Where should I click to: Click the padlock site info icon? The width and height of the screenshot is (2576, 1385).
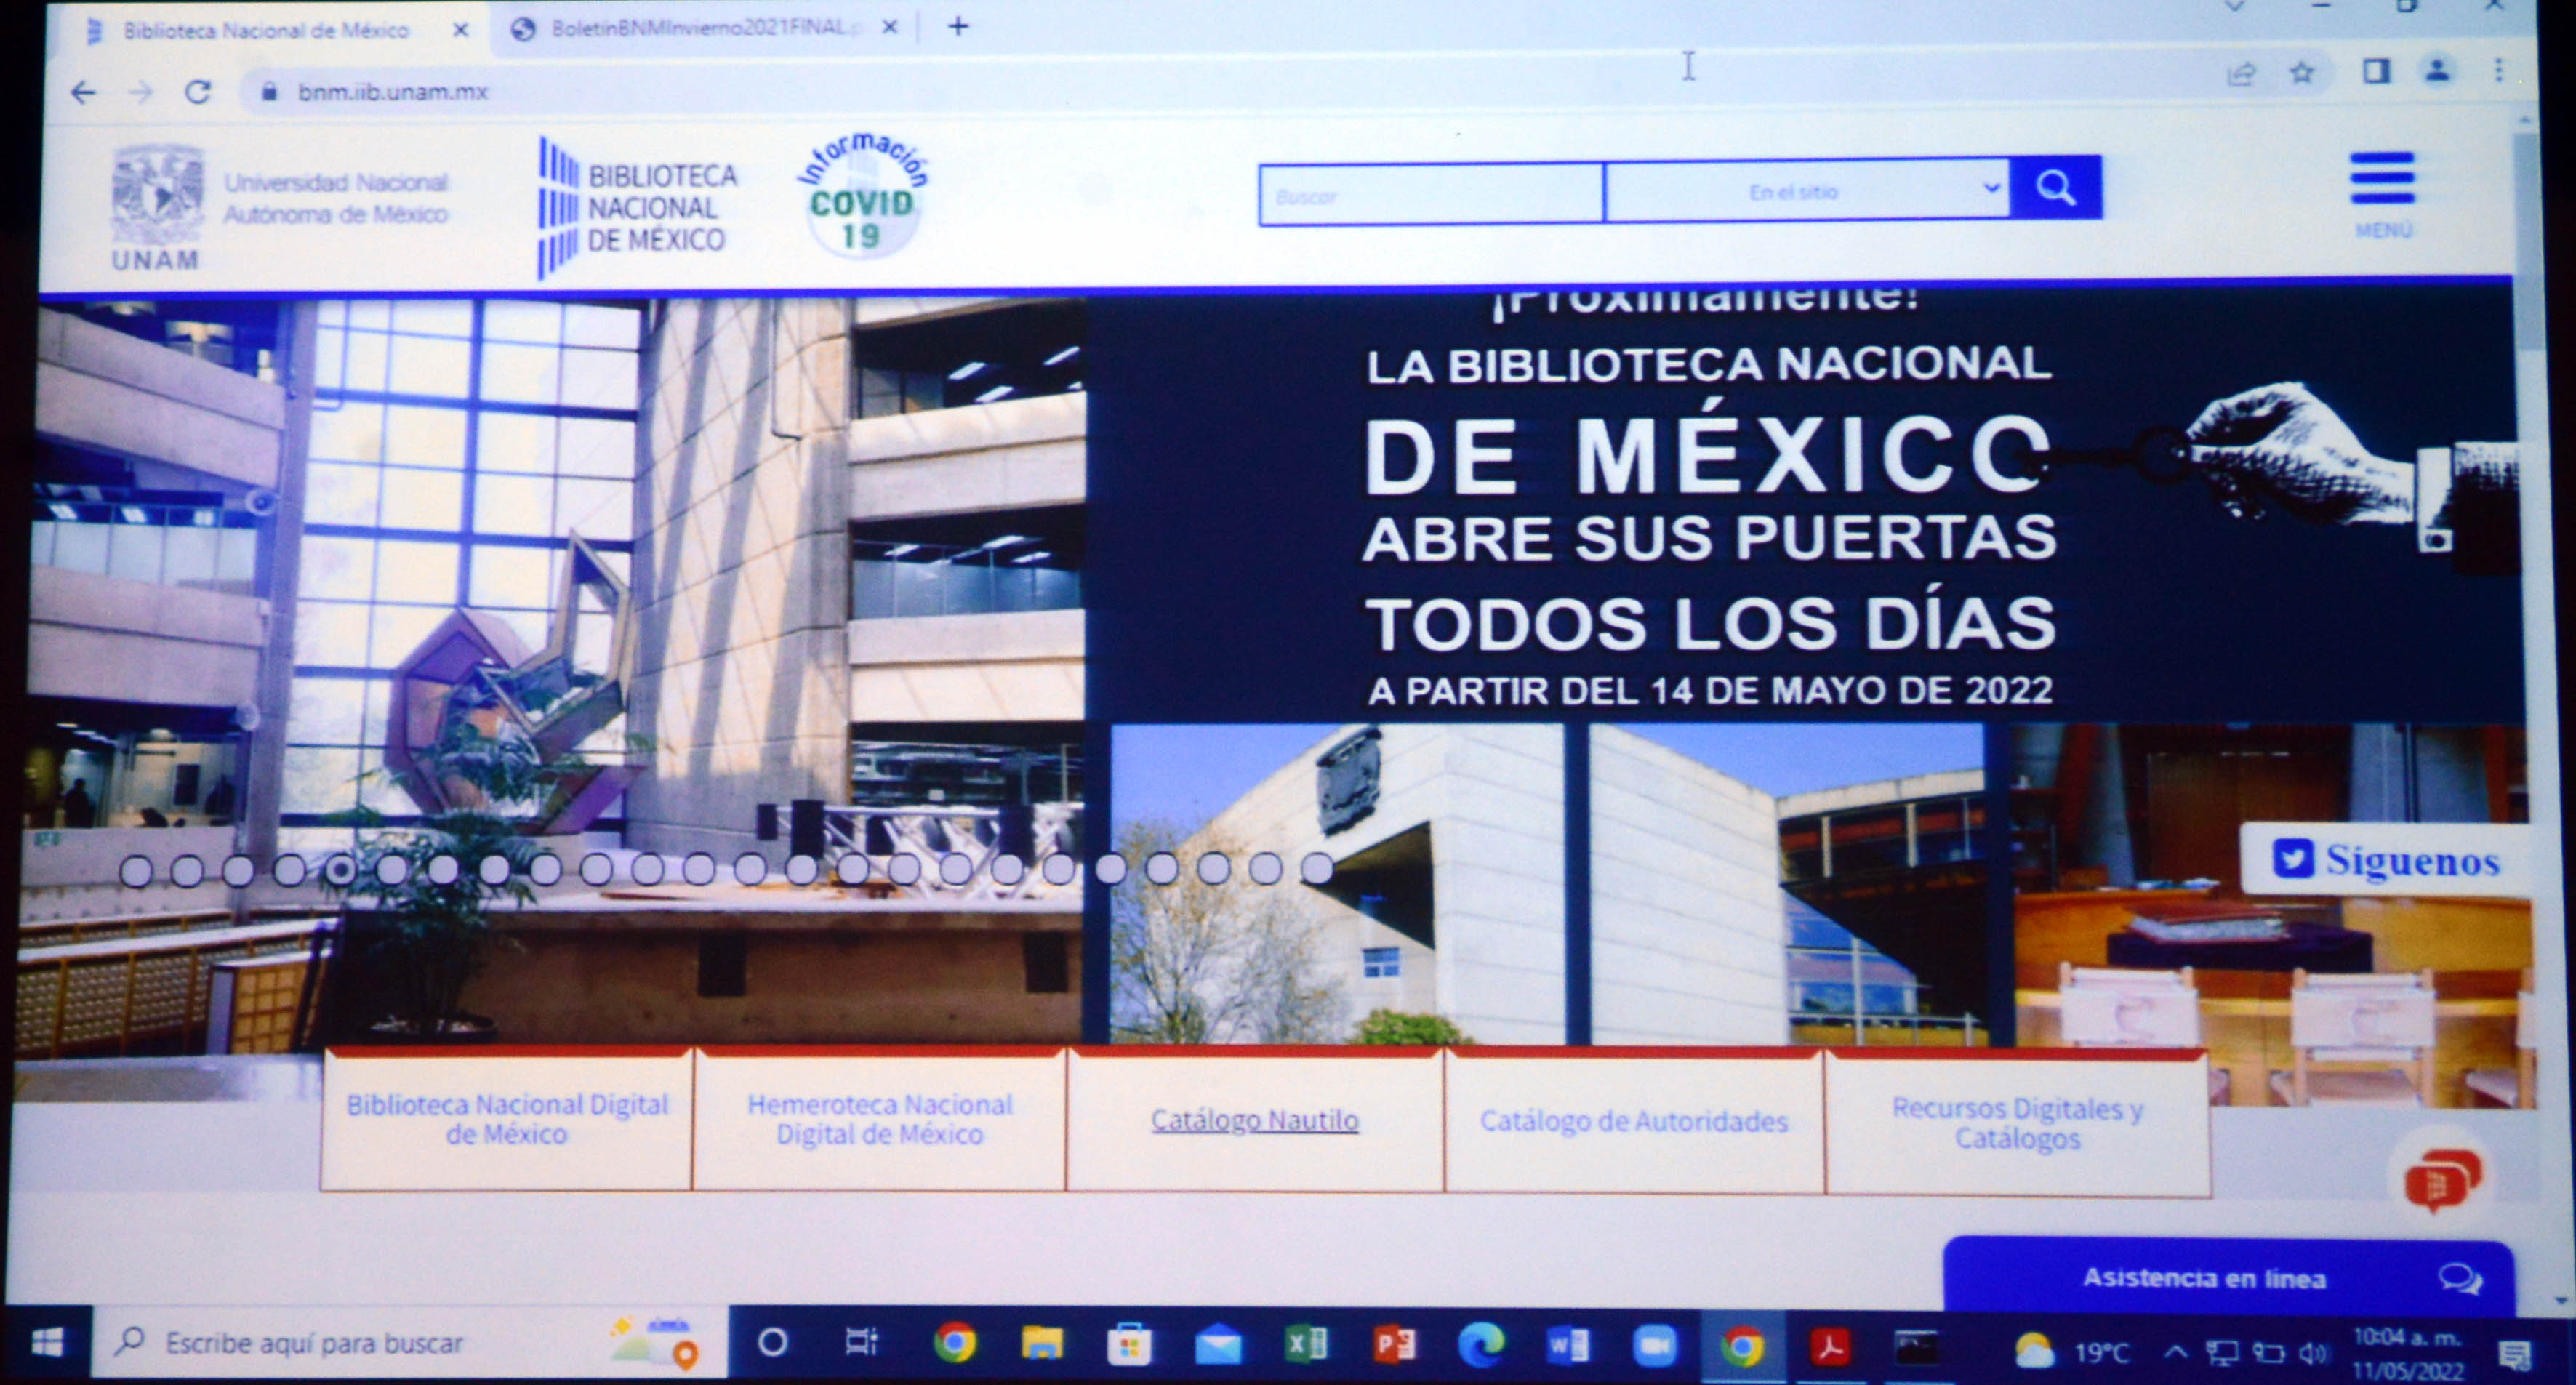[x=268, y=92]
